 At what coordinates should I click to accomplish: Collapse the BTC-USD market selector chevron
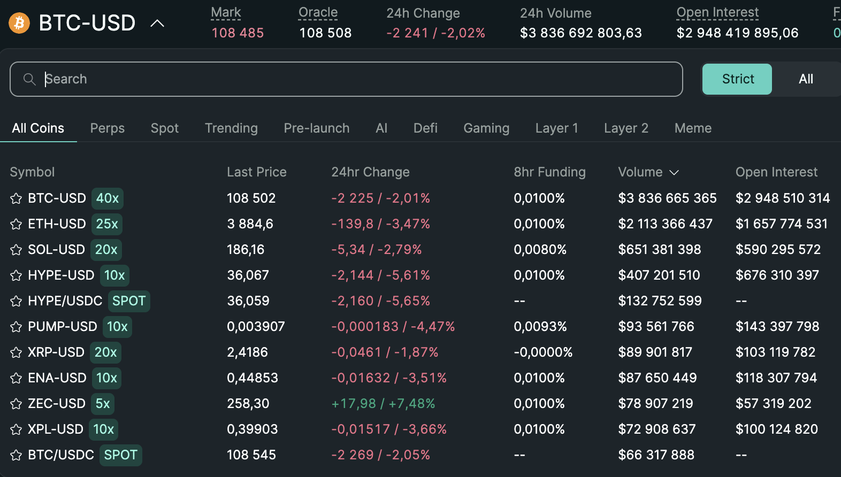point(157,23)
